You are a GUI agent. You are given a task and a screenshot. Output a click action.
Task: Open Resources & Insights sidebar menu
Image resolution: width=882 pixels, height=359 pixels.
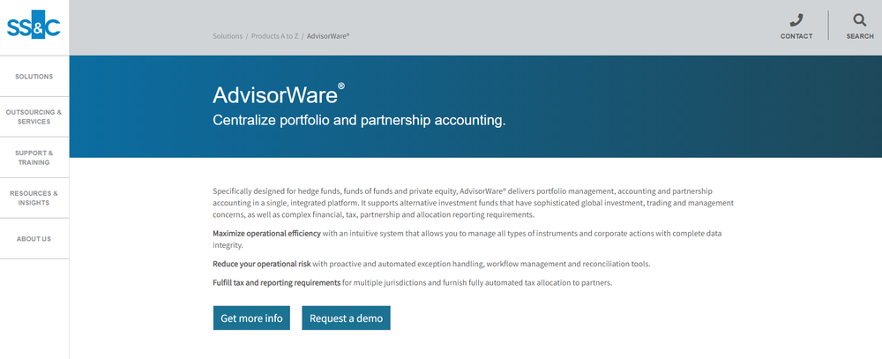(x=34, y=198)
